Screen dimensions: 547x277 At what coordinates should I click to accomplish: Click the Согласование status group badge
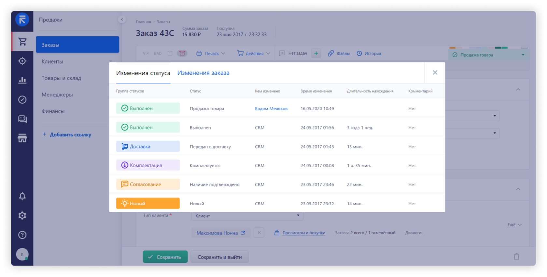click(148, 184)
